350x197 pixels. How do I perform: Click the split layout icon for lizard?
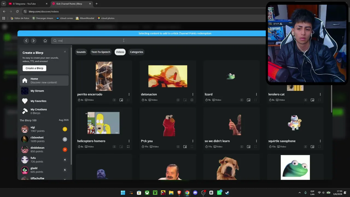[x=242, y=100]
